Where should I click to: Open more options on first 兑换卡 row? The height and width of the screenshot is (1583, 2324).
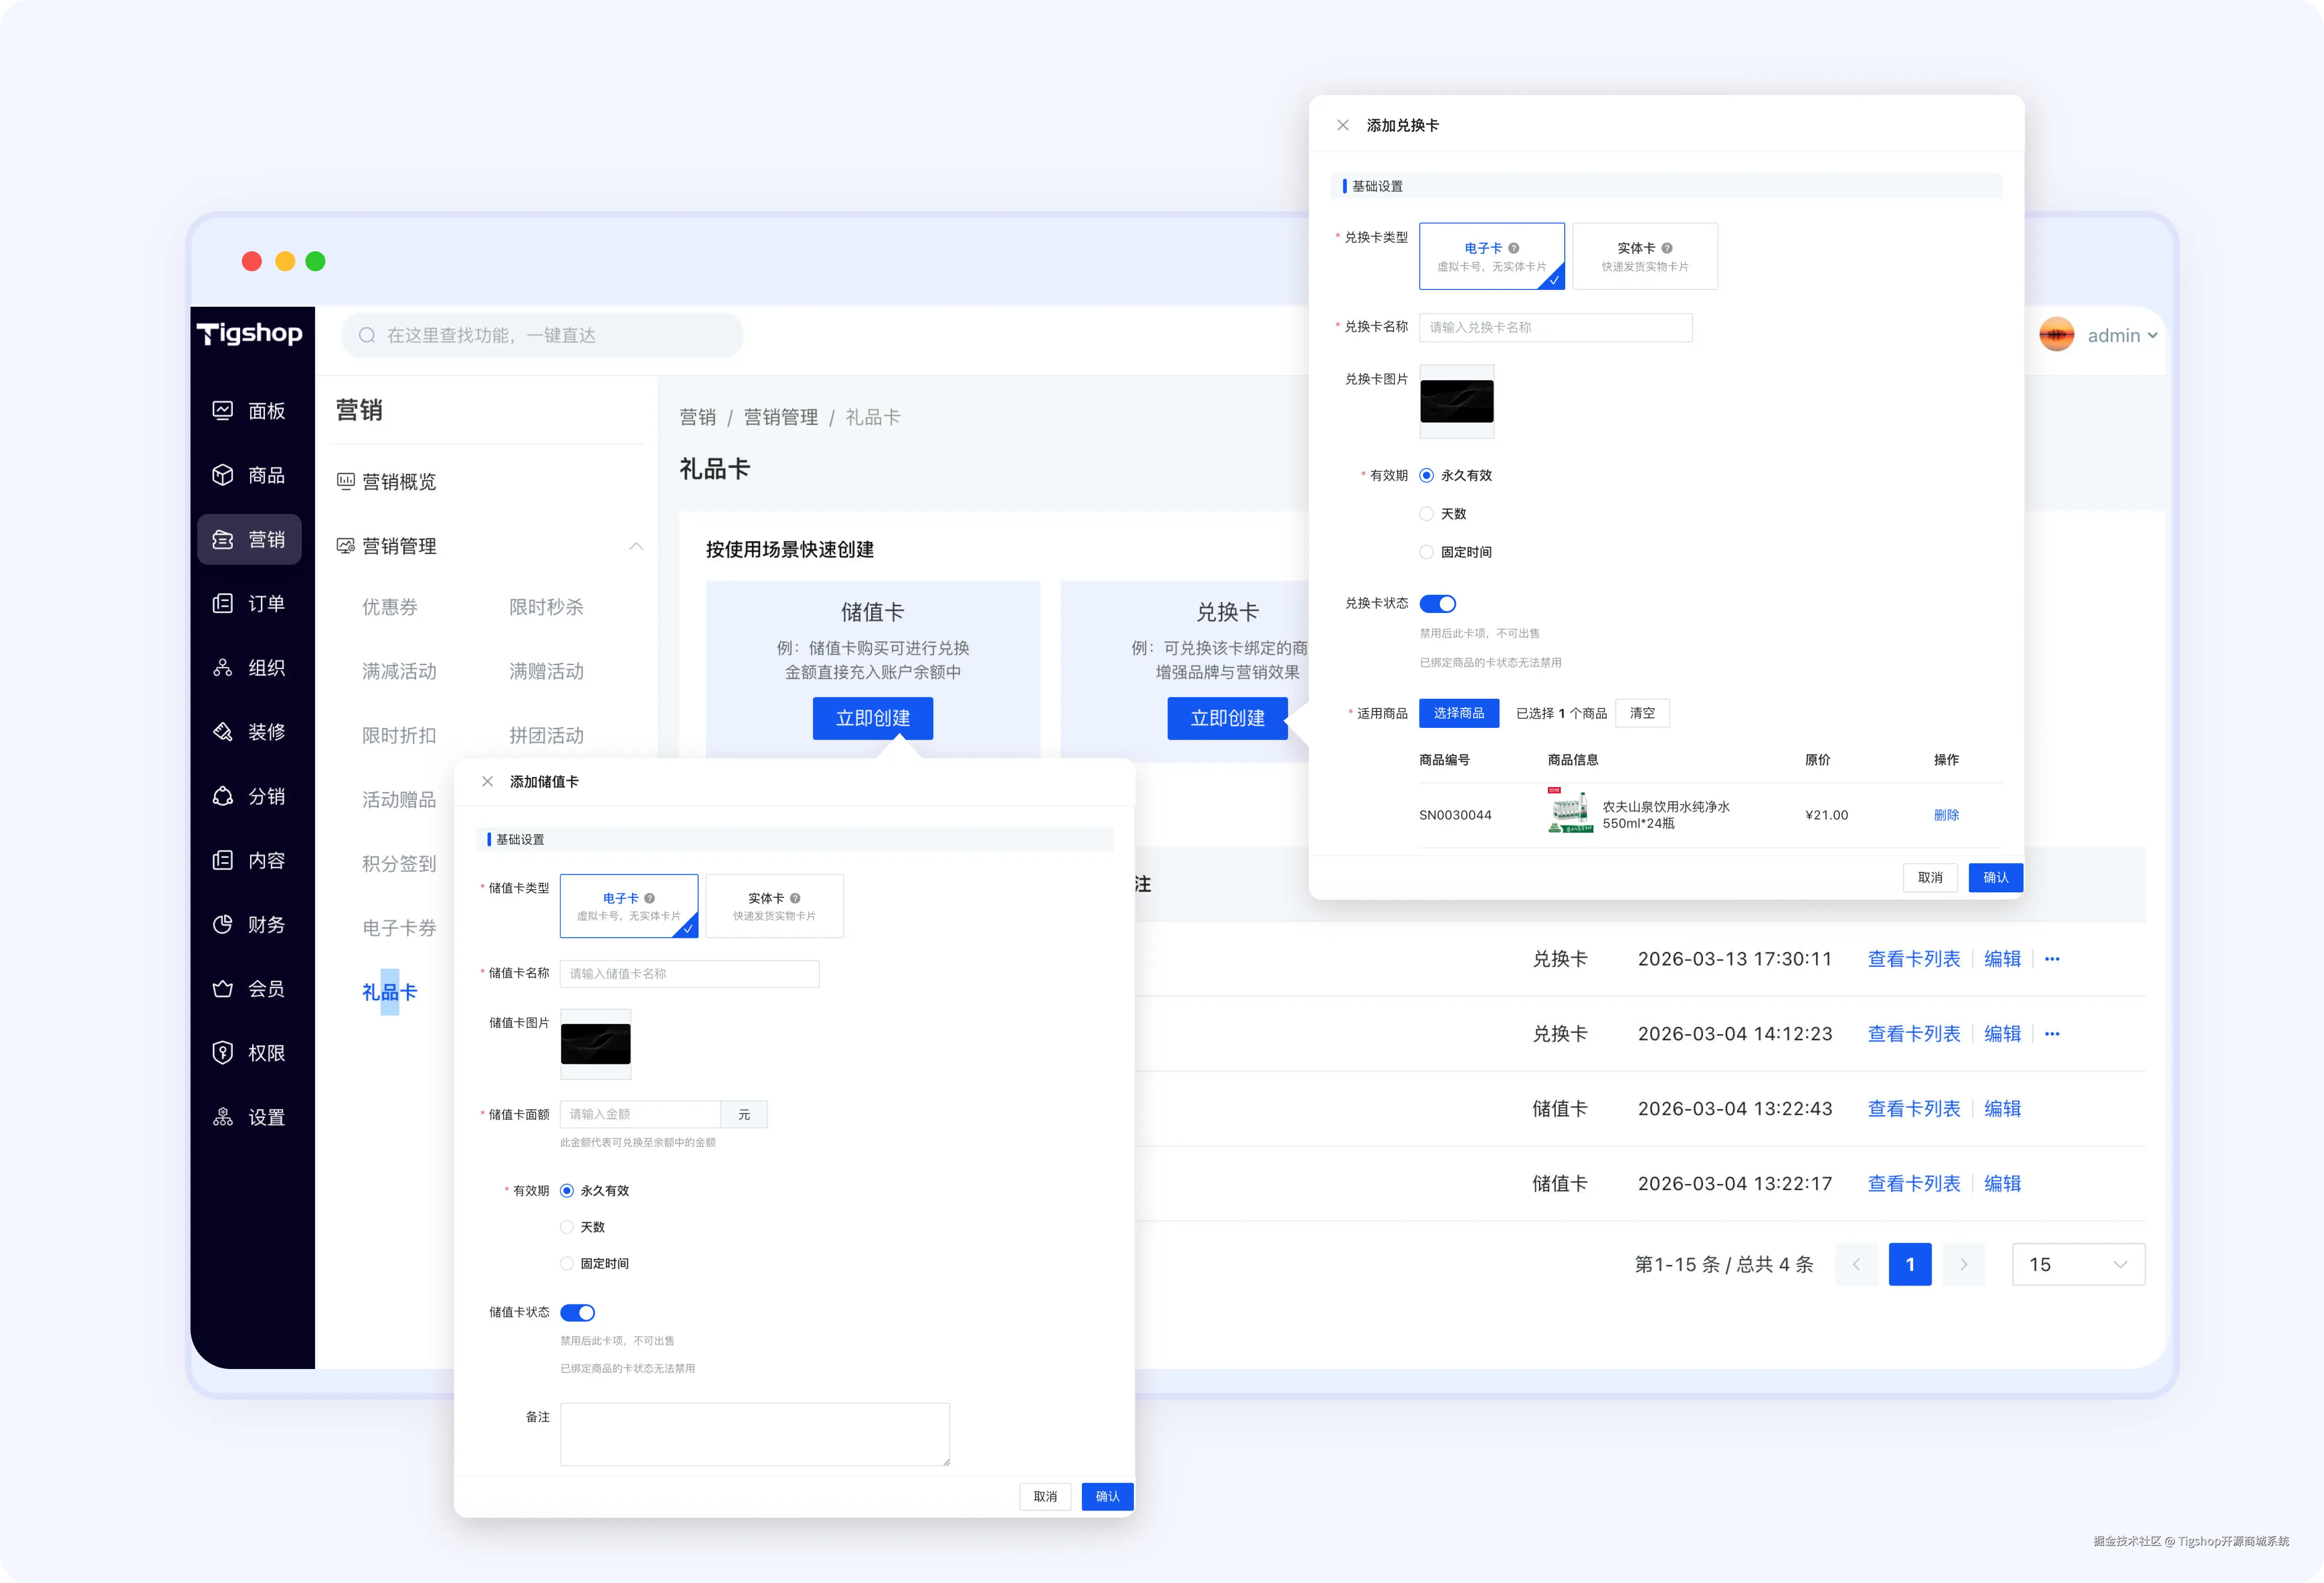pos(2052,960)
